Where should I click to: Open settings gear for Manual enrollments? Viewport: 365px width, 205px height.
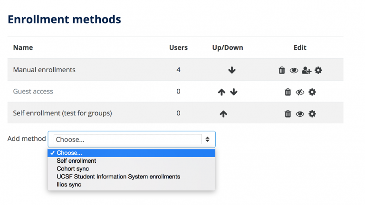[x=318, y=70]
